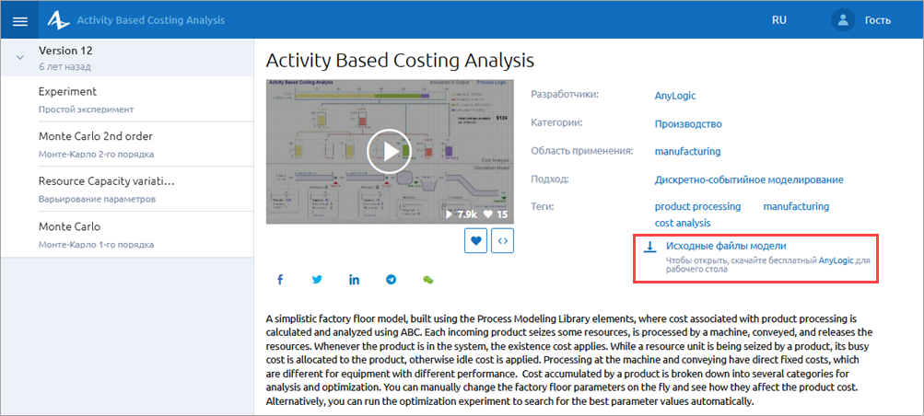Share on Twitter
The height and width of the screenshot is (416, 924).
(x=318, y=280)
